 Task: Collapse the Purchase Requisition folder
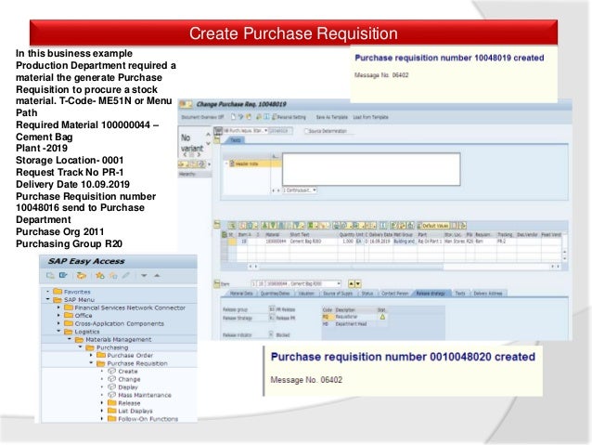point(91,363)
